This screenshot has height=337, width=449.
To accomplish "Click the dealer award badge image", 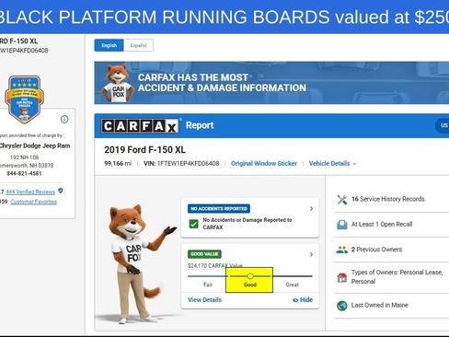I will click(x=25, y=99).
